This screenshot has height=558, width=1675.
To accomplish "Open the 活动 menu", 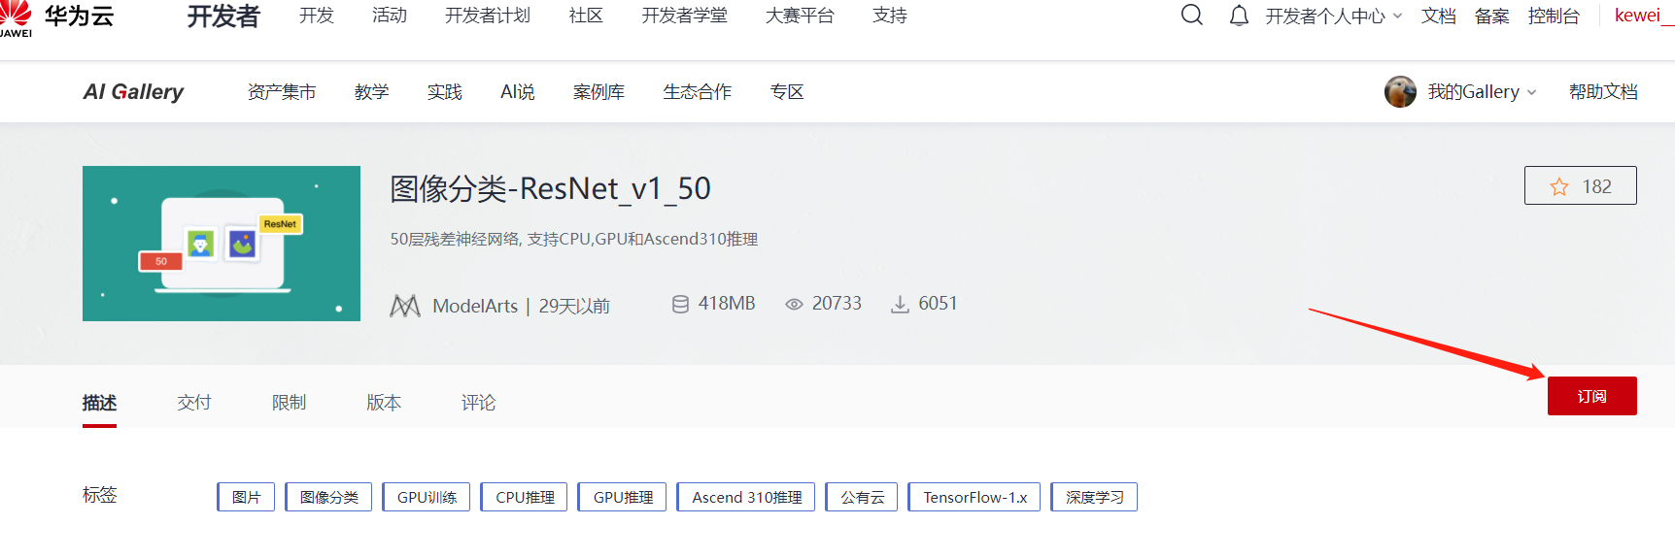I will 390,16.
